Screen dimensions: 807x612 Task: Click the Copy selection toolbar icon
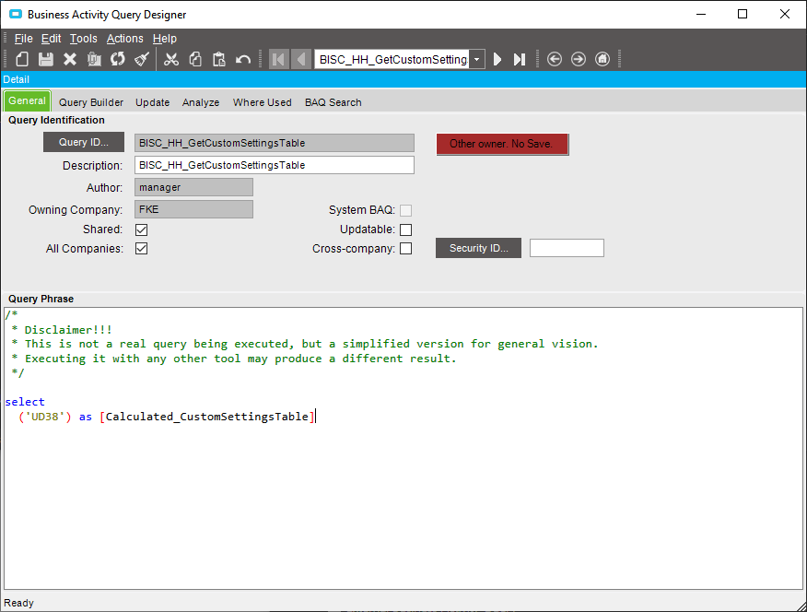click(195, 59)
